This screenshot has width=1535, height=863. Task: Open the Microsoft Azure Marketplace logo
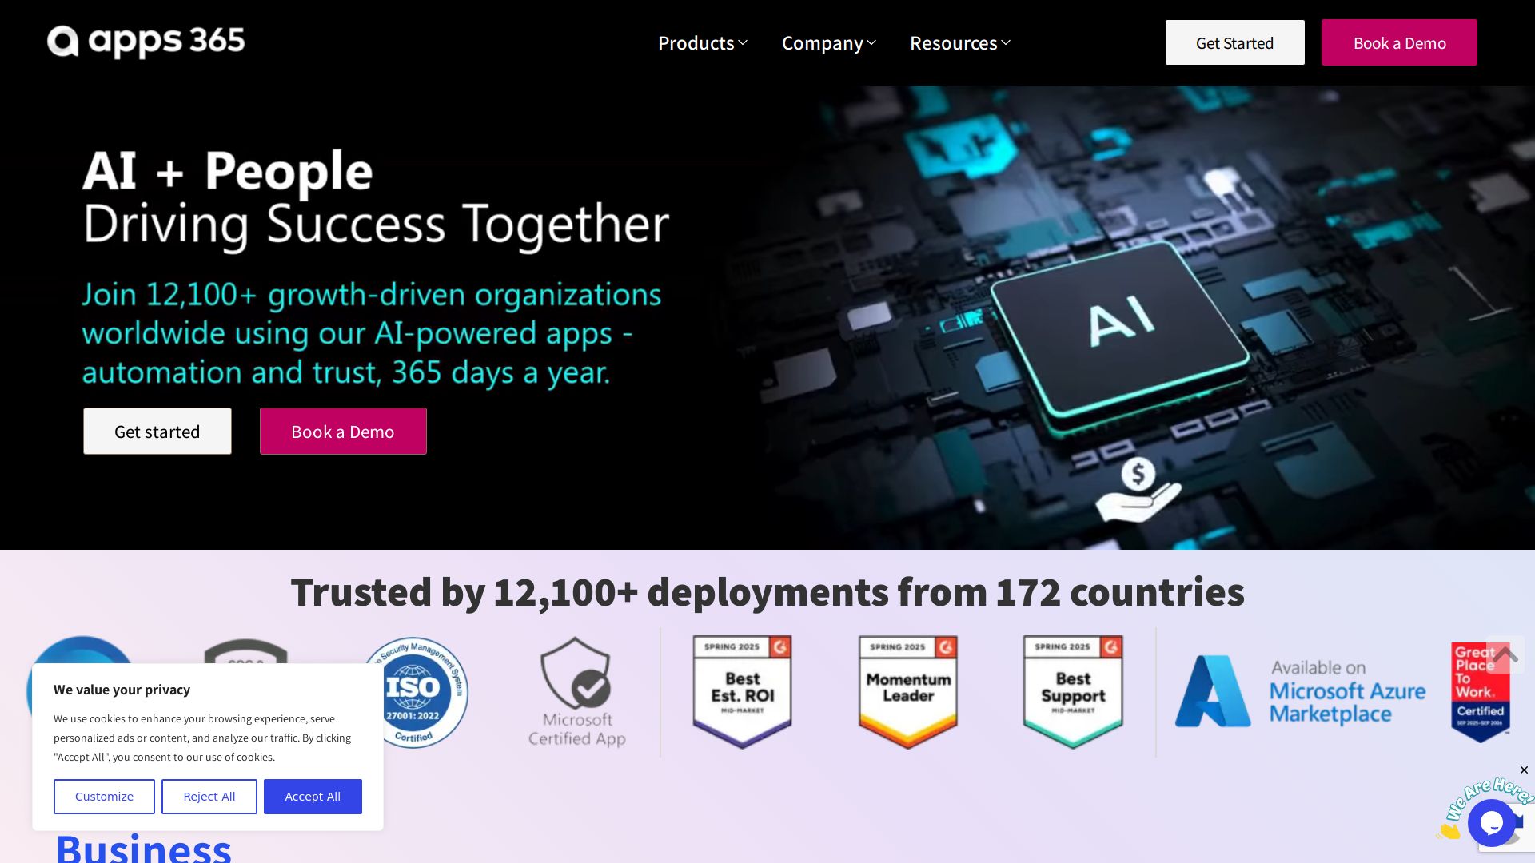[x=1301, y=691]
